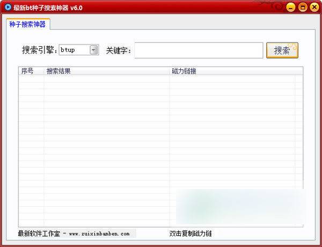
Task: Click the 搜索结果 column header
Action: click(106, 71)
